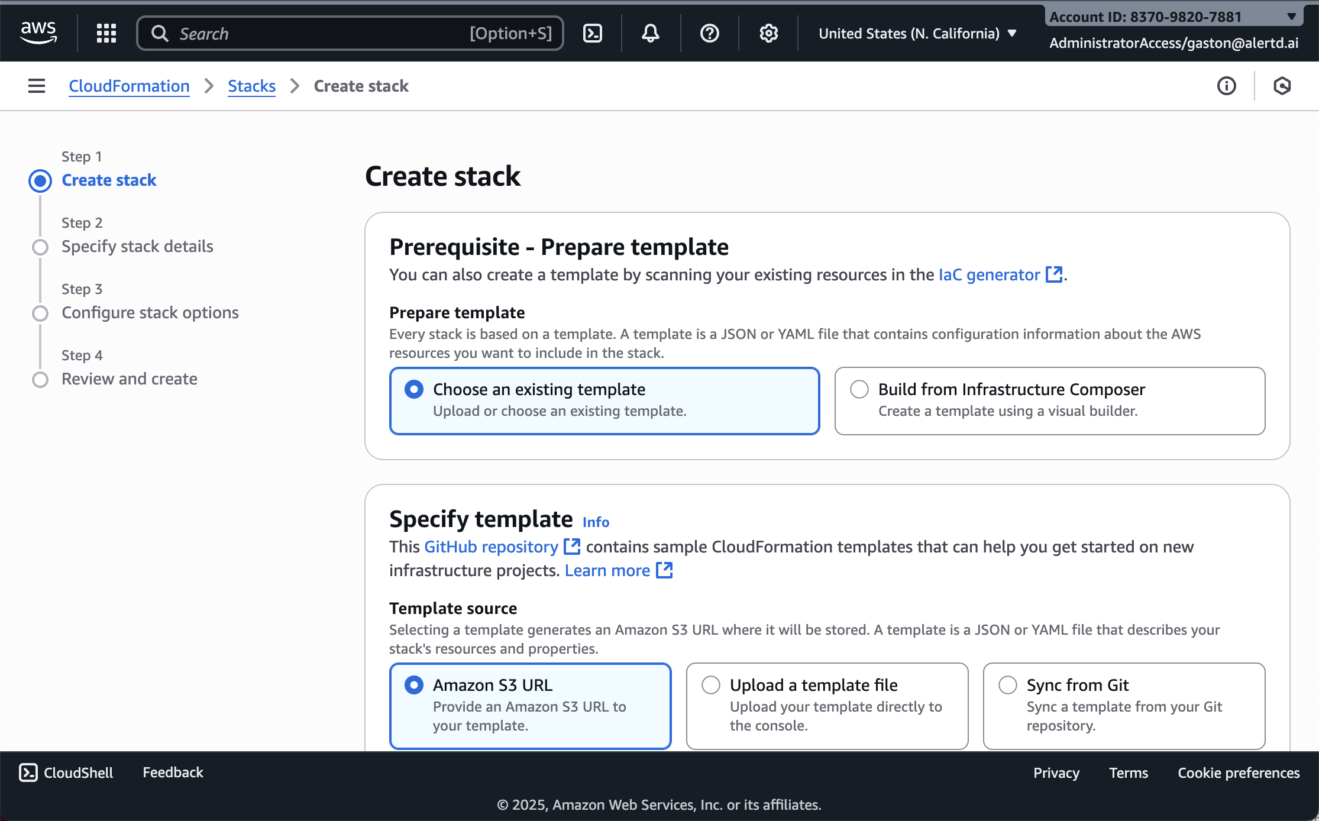1319x821 pixels.
Task: Expand the navigation sidebar with the hamburger icon
Action: [36, 86]
